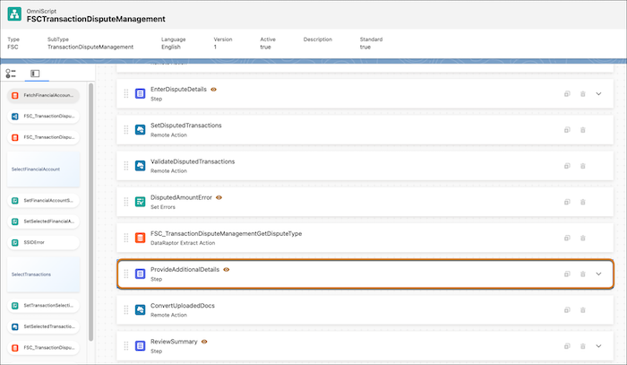Select the first FSC_TransactionDispu... blue item in sidebar
Image resolution: width=627 pixels, height=365 pixels.
[43, 116]
